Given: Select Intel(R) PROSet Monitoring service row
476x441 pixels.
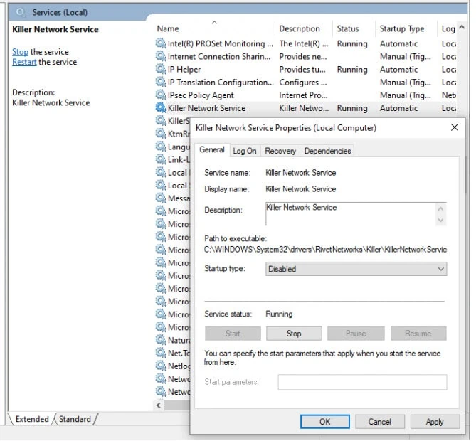Looking at the screenshot, I should tap(306, 43).
